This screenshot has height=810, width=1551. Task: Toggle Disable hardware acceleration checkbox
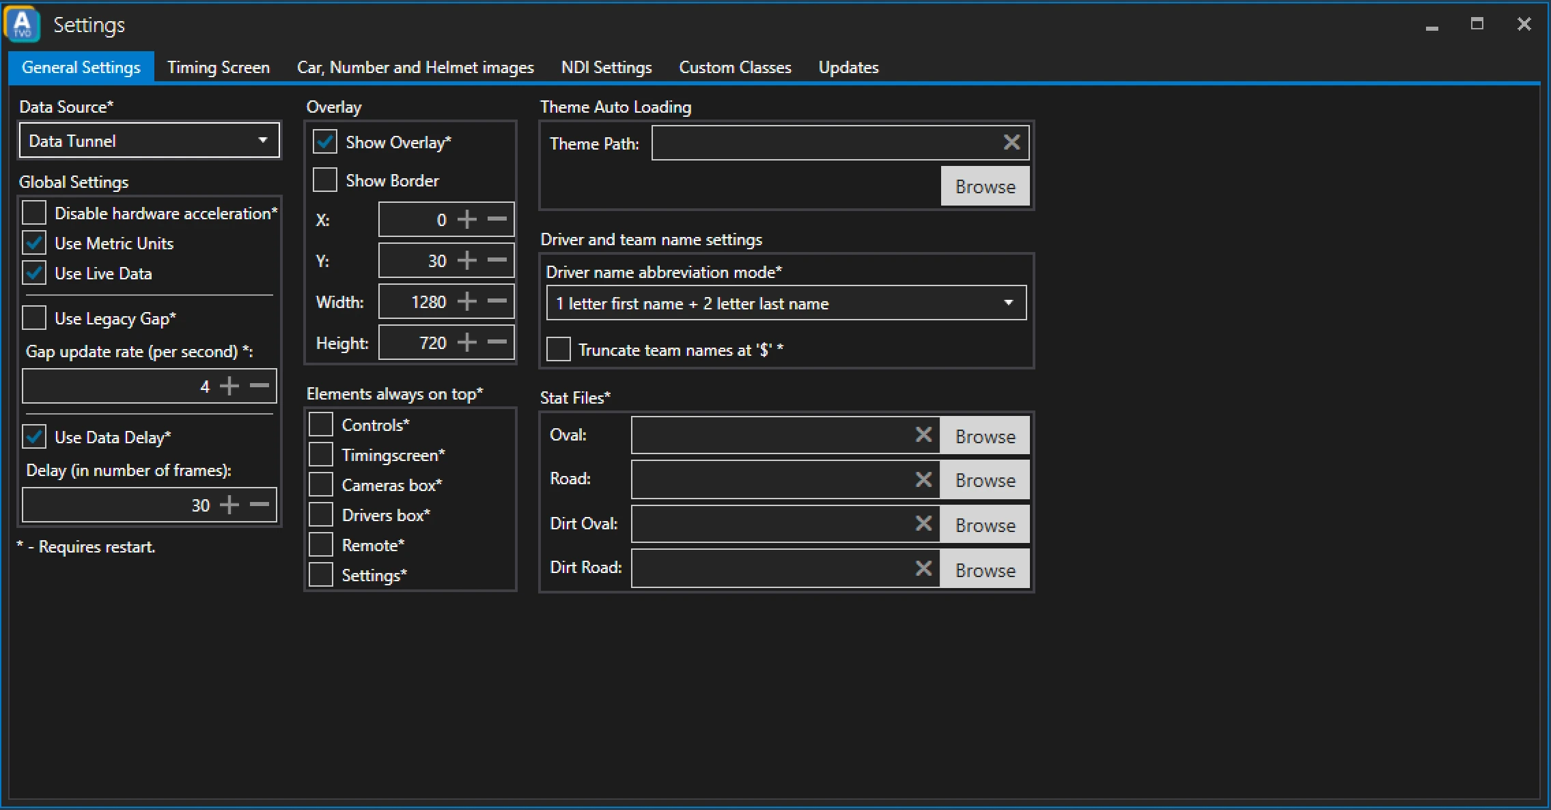coord(34,212)
